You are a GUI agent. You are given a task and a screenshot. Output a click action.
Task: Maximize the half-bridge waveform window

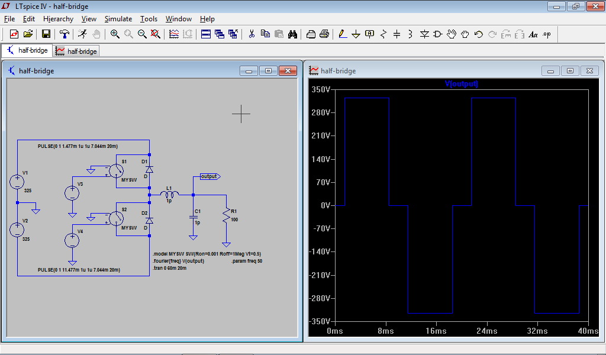570,70
